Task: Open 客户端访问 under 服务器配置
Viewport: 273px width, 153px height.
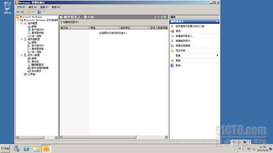Action: click(x=37, y=46)
